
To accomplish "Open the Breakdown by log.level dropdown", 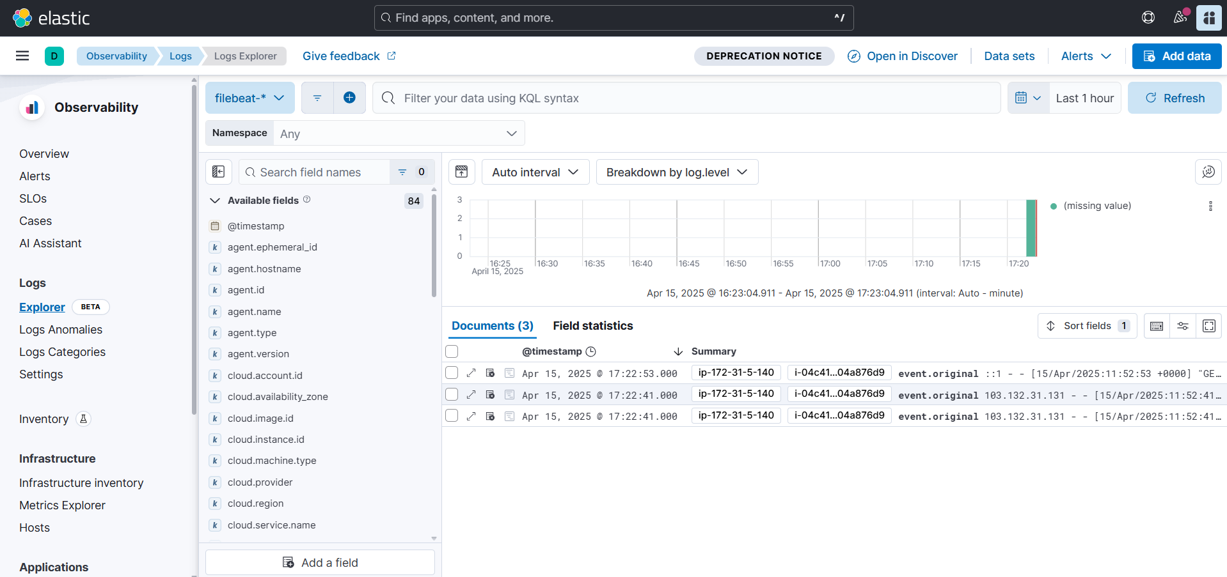I will [x=676, y=172].
